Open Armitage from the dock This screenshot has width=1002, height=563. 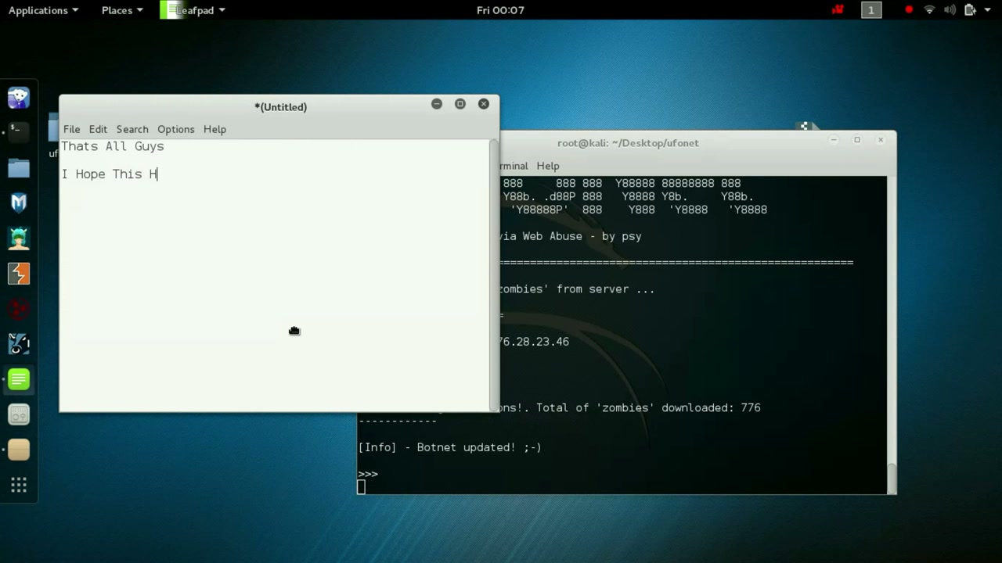(19, 238)
